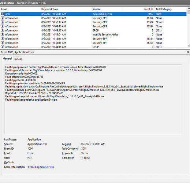Click the Keywords value Classic
Screen dimensions: 190x183
point(85,153)
